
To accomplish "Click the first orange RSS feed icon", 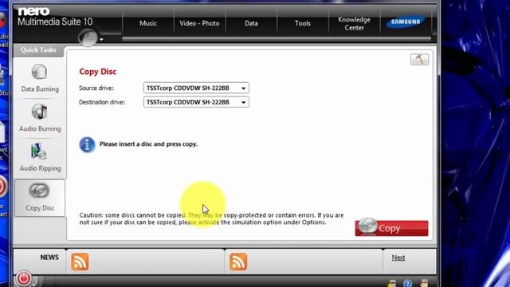I will (80, 261).
